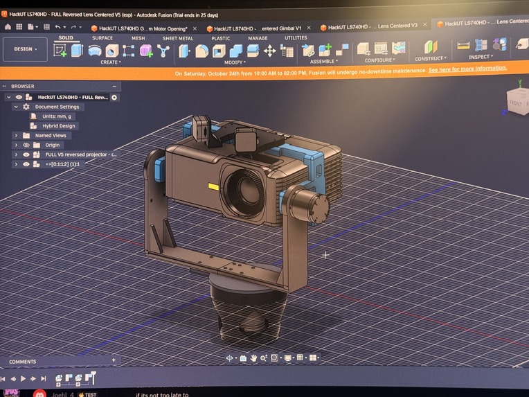
Task: Toggle eye icon for [0:1:12] (1):1
Action: pos(26,164)
